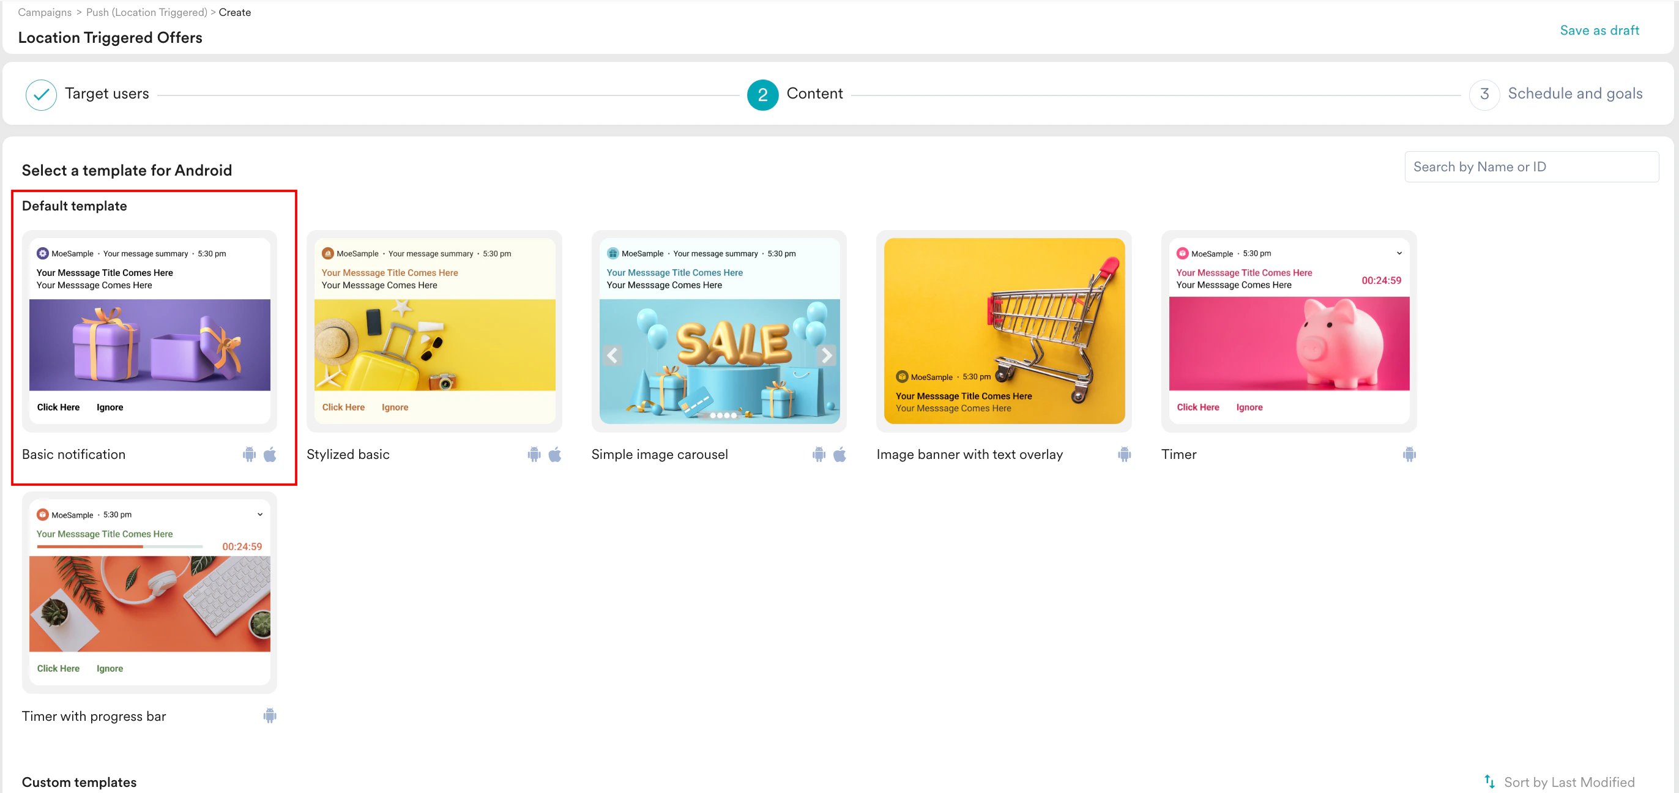
Task: Click Android icon next to Timer template
Action: point(1409,454)
